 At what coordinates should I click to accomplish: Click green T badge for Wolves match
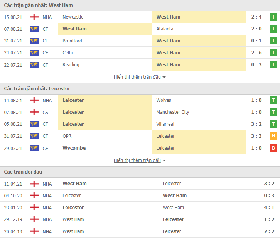(x=273, y=100)
